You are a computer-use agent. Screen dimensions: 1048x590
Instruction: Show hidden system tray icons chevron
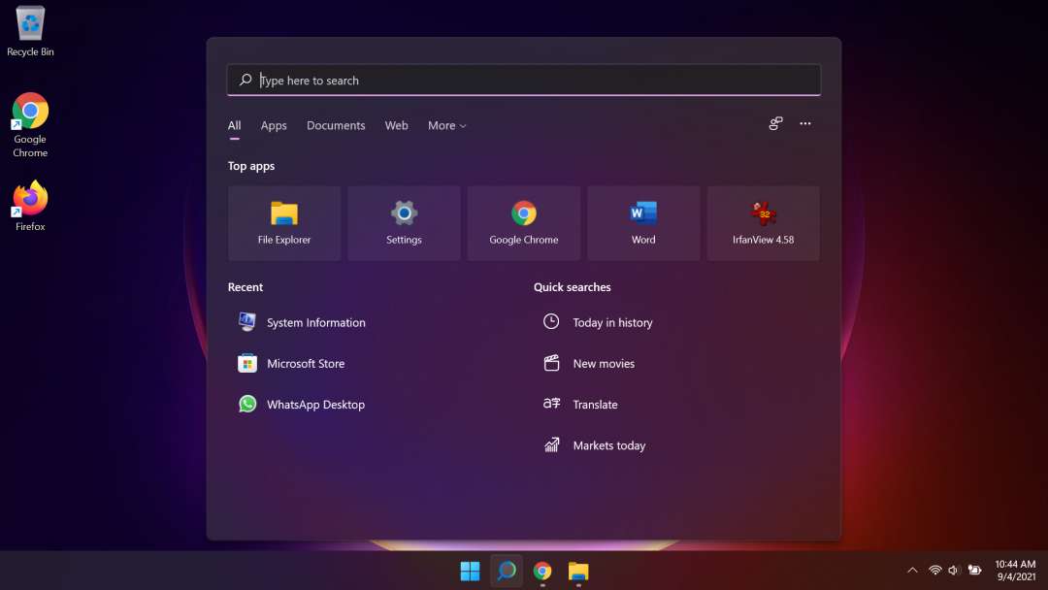(x=912, y=571)
